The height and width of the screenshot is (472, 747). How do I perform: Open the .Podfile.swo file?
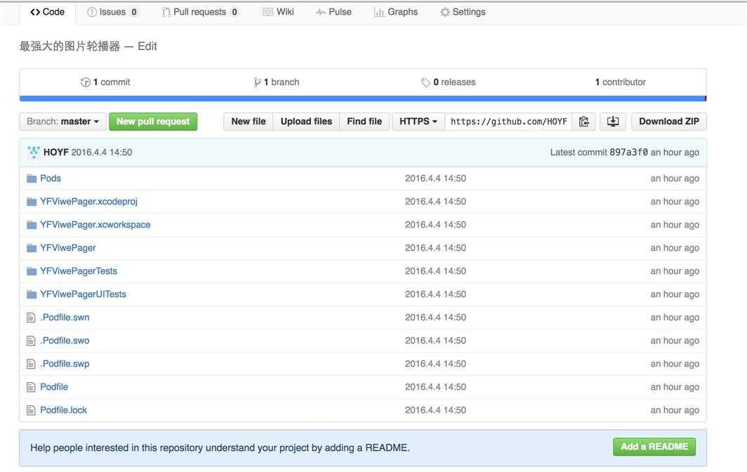[x=65, y=341]
